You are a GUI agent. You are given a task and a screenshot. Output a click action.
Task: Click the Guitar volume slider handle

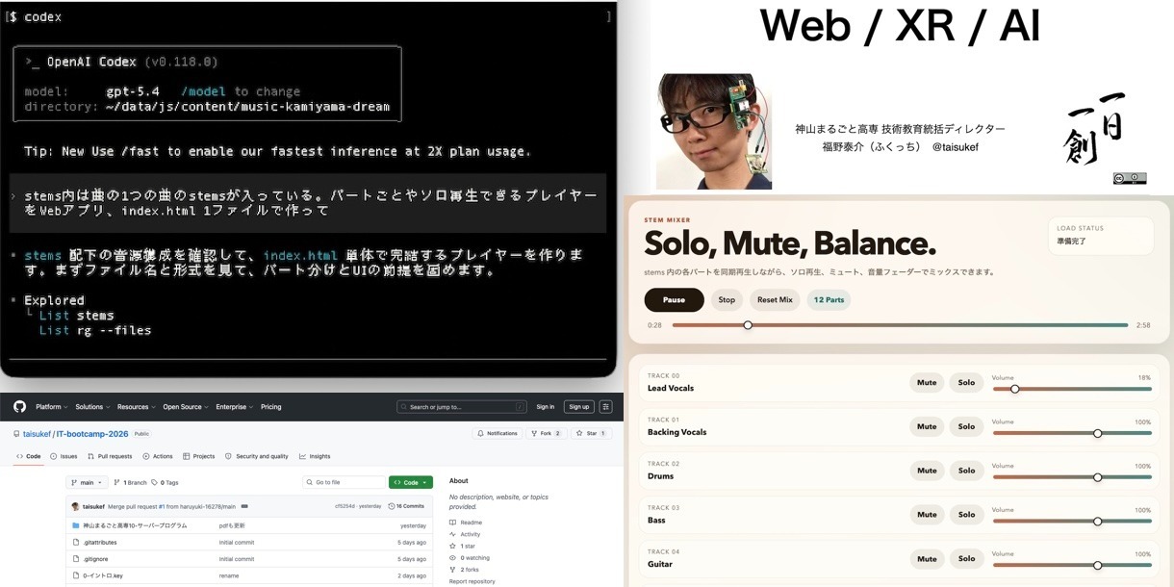point(1097,566)
